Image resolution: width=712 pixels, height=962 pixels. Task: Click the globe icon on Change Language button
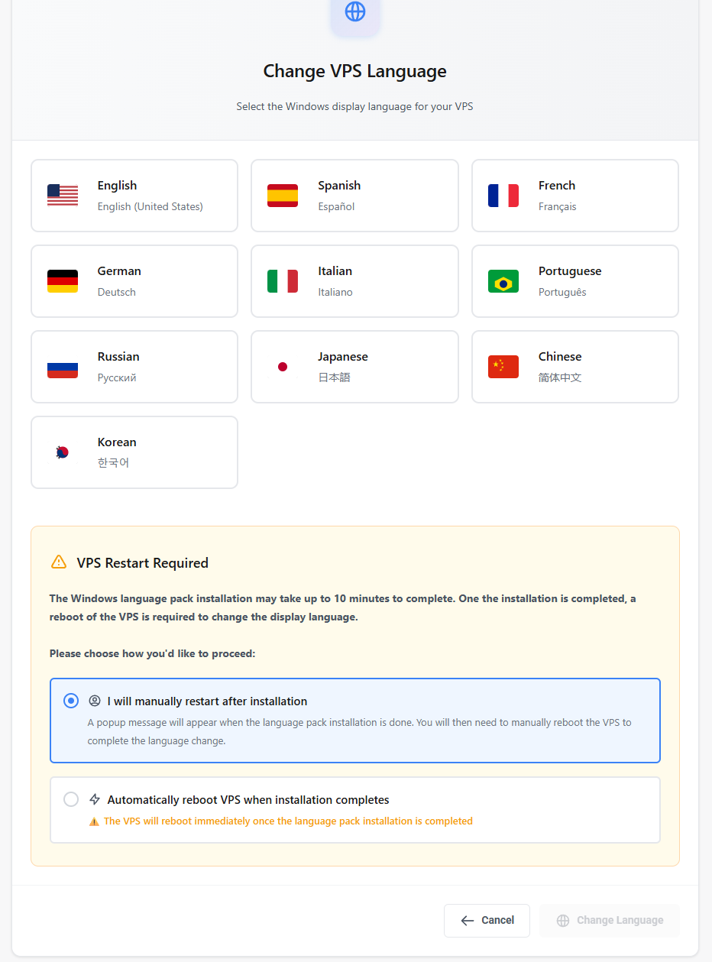(x=563, y=920)
